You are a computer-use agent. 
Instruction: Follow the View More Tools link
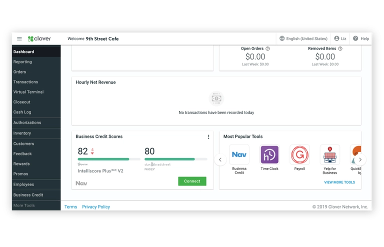pyautogui.click(x=339, y=182)
